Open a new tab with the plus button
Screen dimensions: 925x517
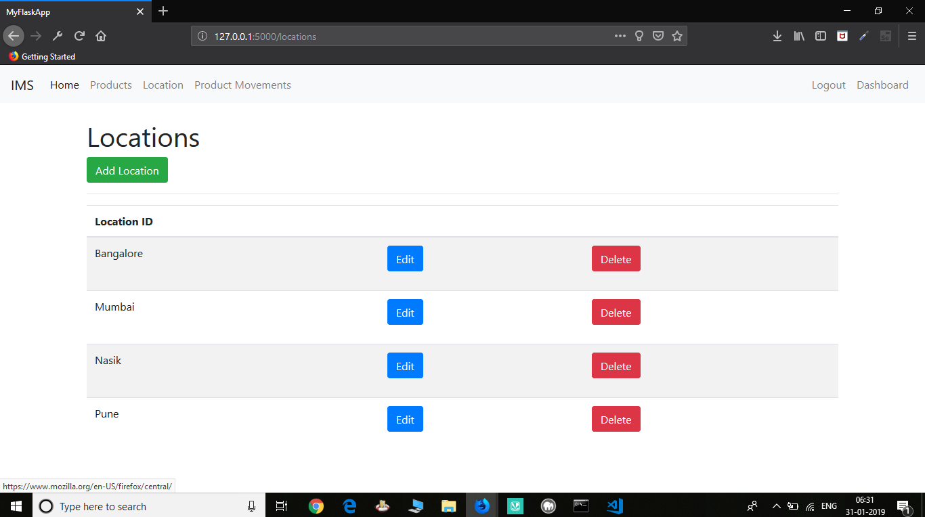point(163,11)
